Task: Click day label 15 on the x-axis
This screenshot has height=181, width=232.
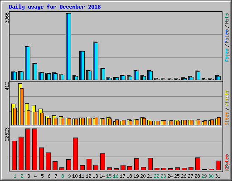Action: click(109, 176)
